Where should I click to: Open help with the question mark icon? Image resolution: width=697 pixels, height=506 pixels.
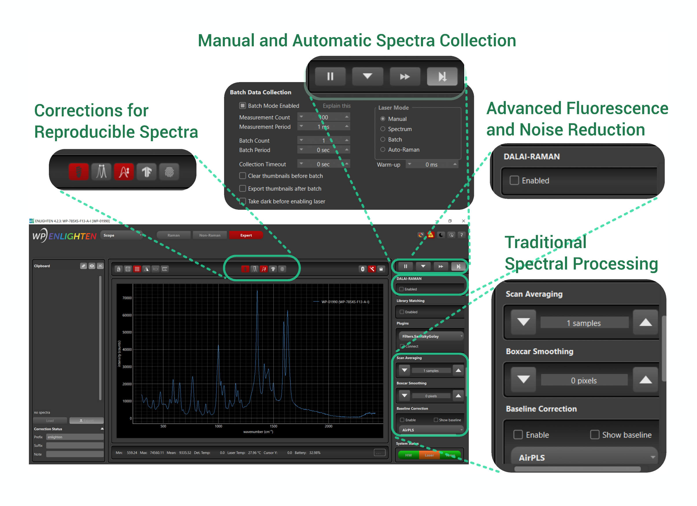click(x=461, y=236)
